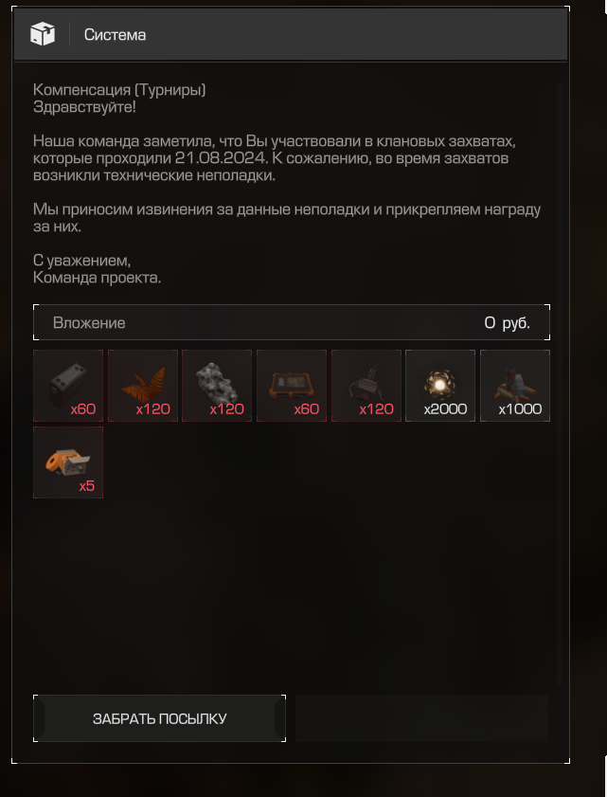Click the gray rock chunk item
Viewport: 607px width, 797px height.
(x=217, y=386)
